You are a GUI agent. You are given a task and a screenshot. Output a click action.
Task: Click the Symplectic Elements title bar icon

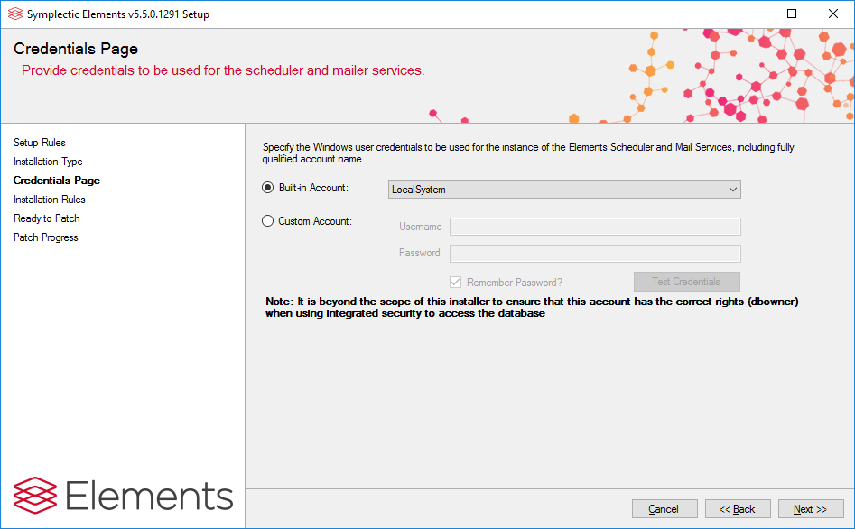pyautogui.click(x=14, y=14)
